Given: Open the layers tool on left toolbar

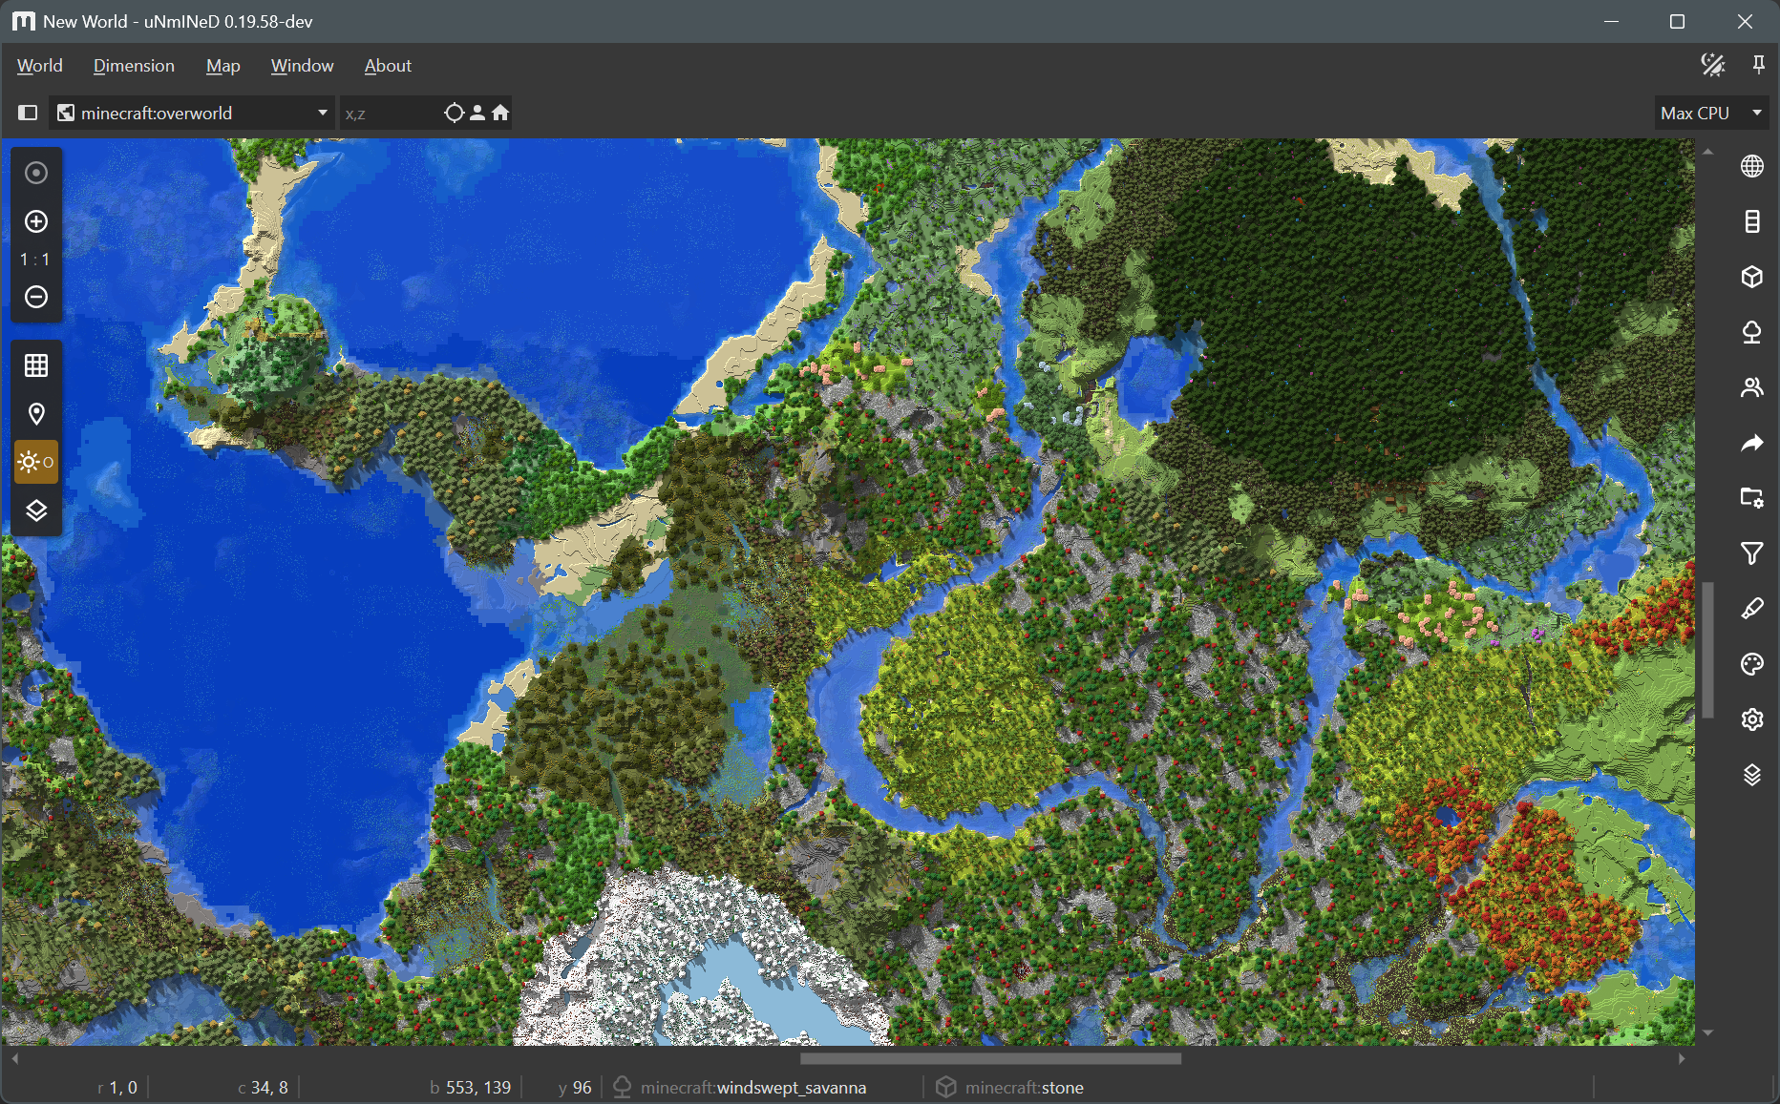Looking at the screenshot, I should (x=36, y=511).
